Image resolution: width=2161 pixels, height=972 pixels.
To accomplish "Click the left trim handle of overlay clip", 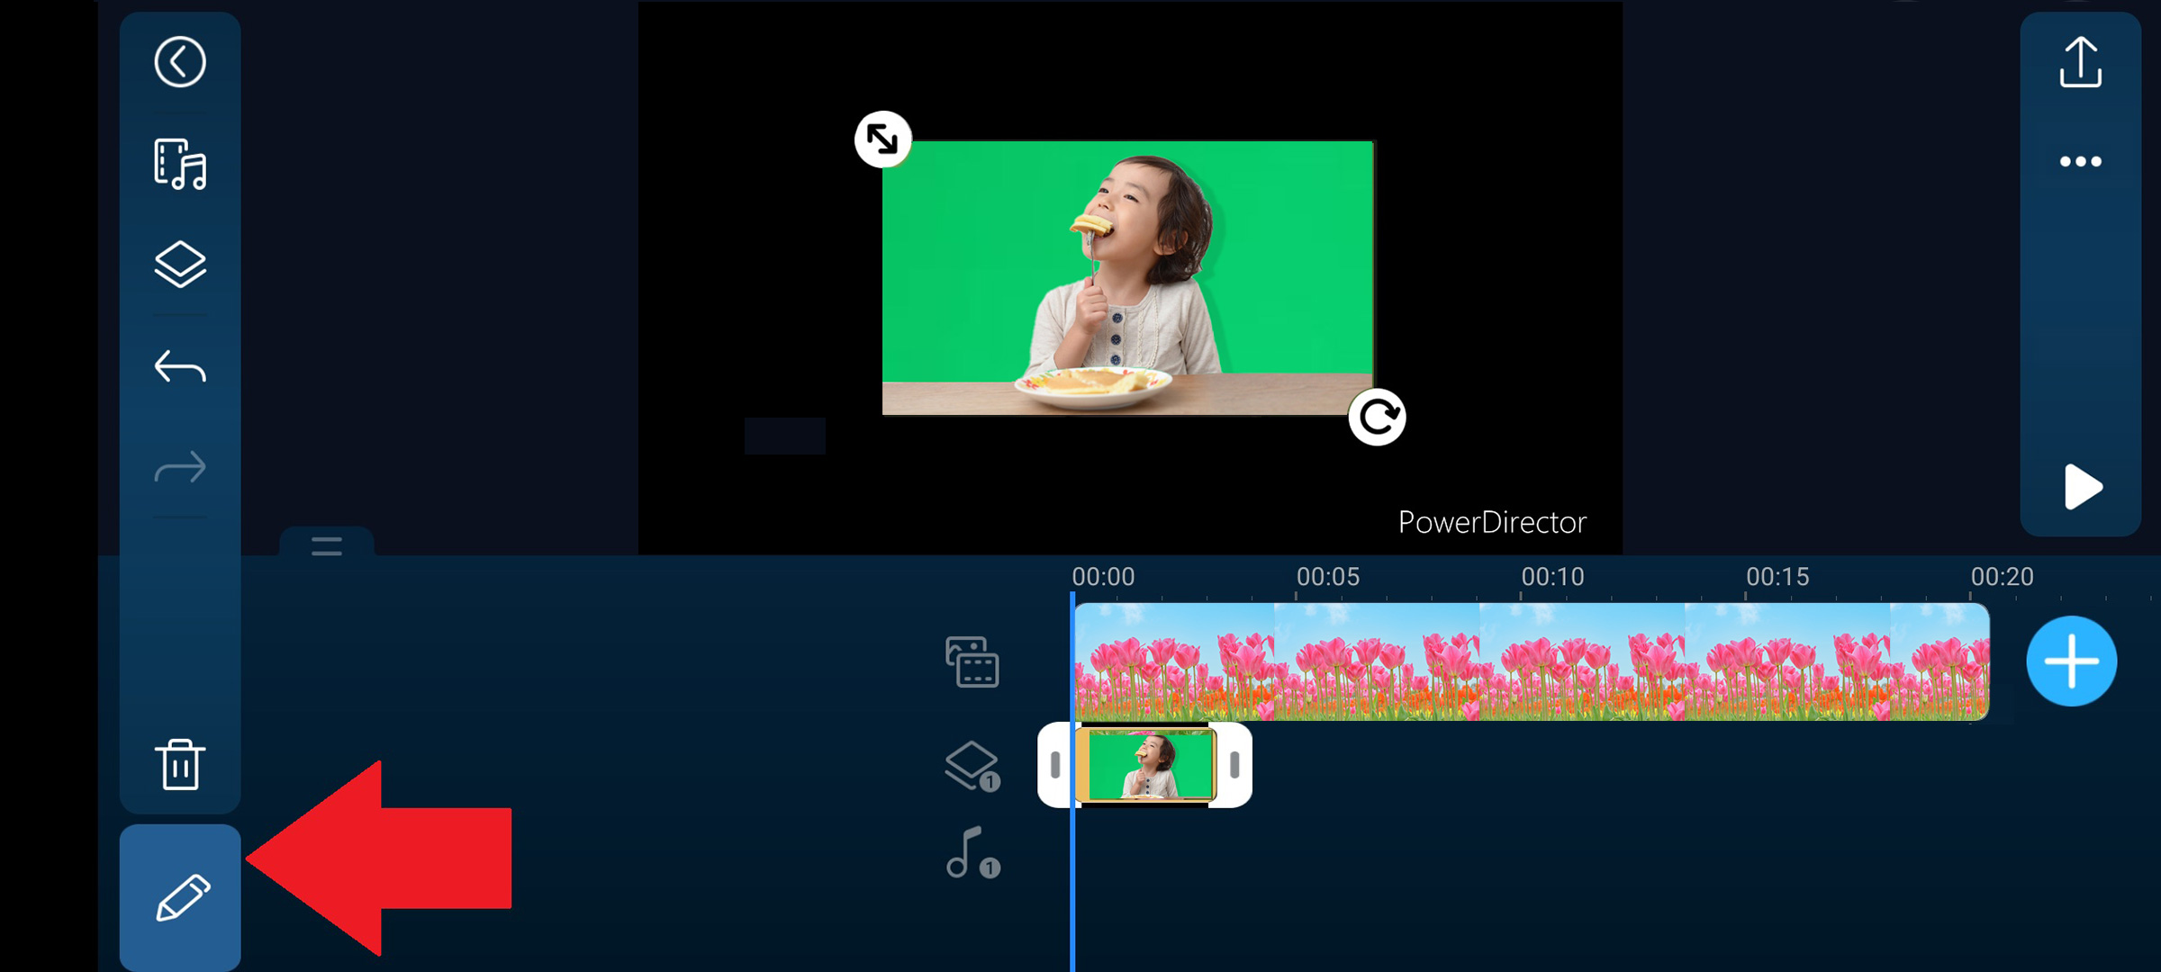I will [x=1055, y=765].
